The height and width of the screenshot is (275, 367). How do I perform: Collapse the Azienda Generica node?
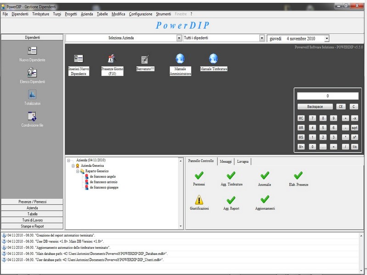[x=73, y=166]
